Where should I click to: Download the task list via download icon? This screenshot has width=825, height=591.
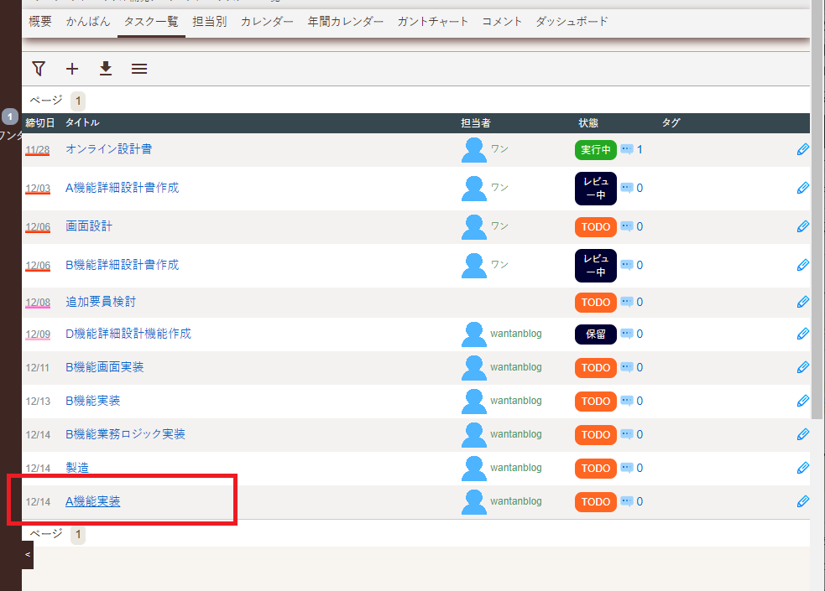pyautogui.click(x=106, y=68)
